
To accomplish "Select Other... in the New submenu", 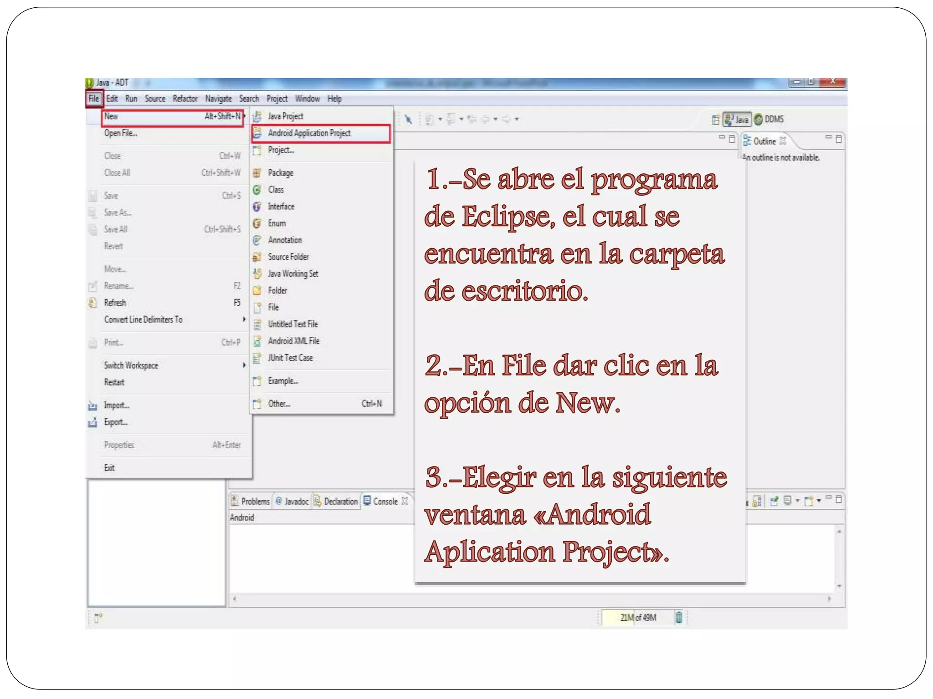I will point(322,404).
